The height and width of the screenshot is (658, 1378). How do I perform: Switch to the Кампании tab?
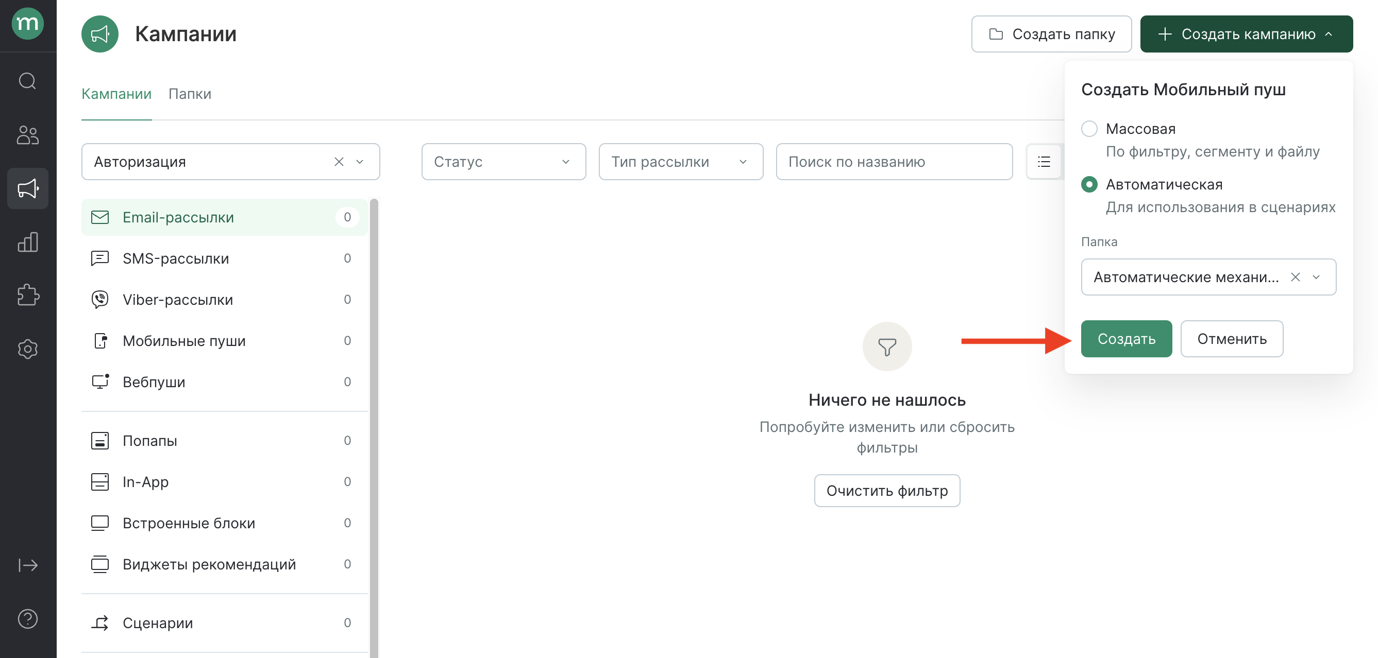click(x=116, y=94)
